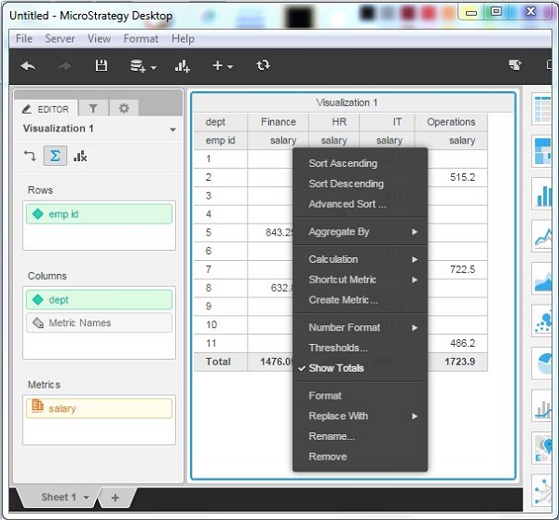Expand the Aggregate By submenu

(x=360, y=232)
